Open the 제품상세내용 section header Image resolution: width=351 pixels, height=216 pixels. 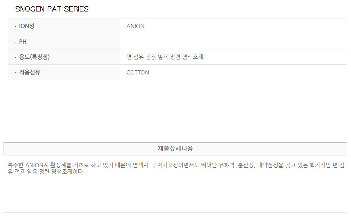pos(175,149)
